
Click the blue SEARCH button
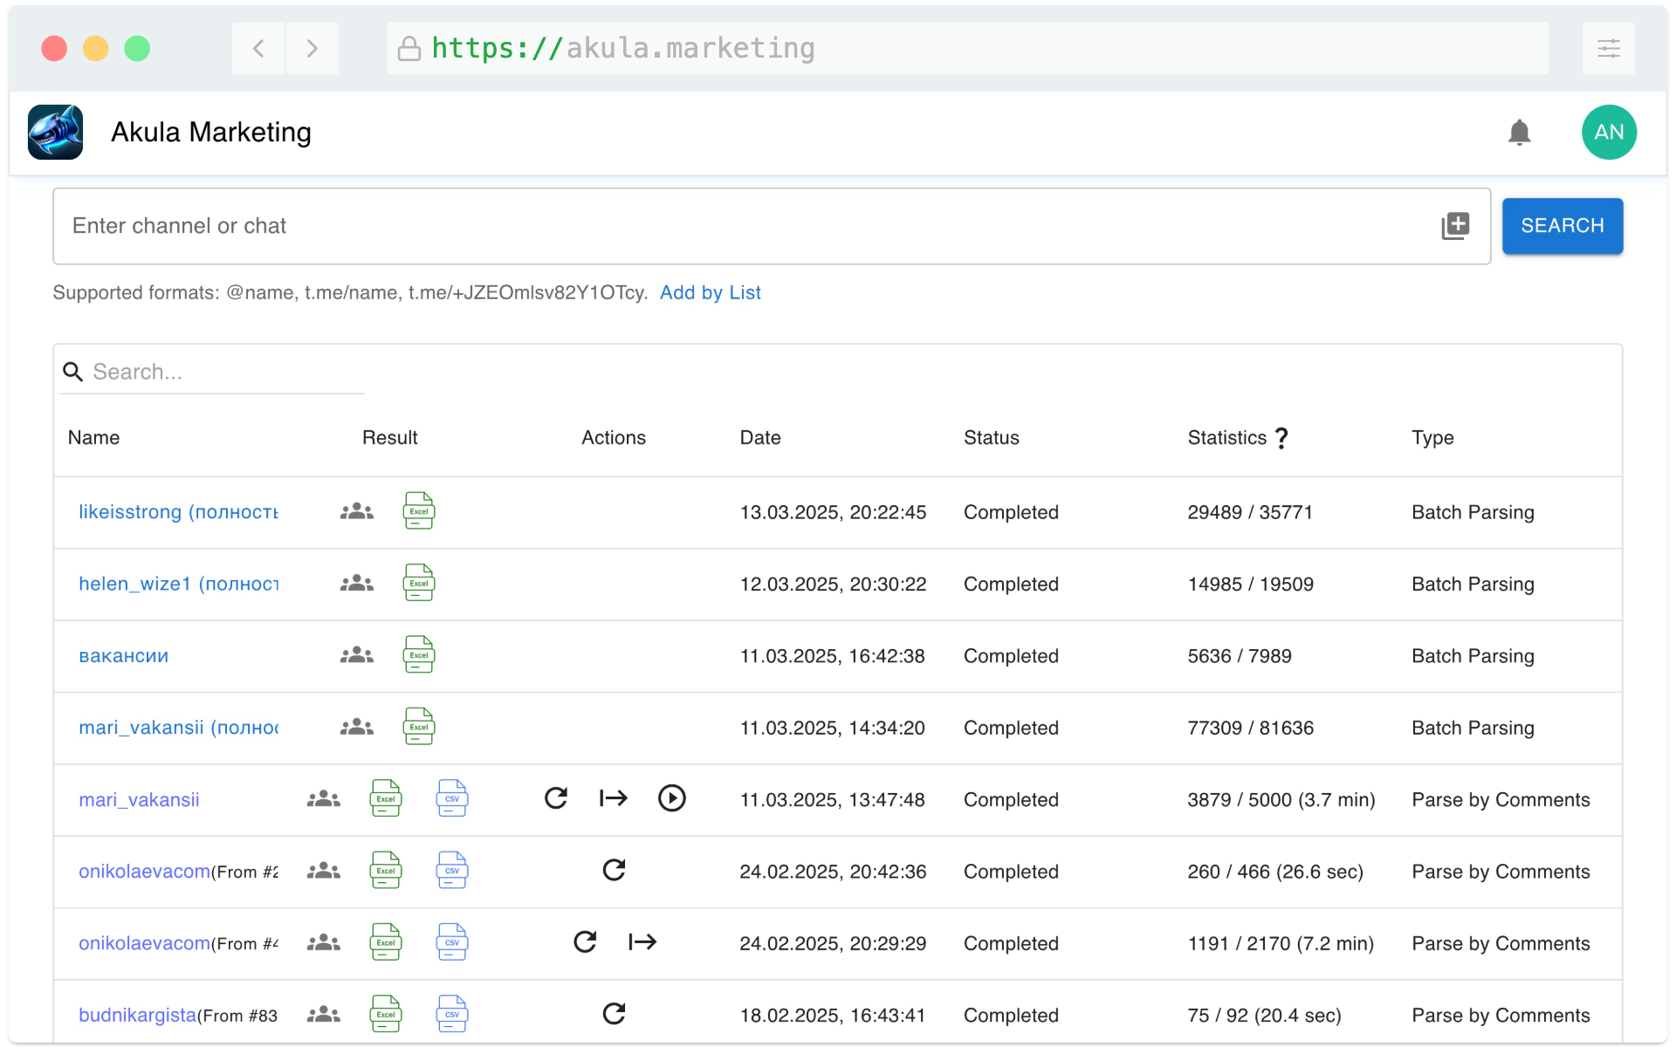[1563, 226]
